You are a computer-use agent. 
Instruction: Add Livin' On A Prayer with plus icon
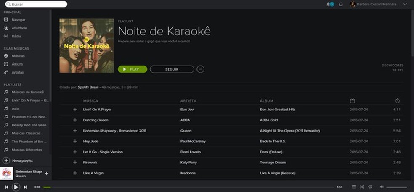[75, 110]
